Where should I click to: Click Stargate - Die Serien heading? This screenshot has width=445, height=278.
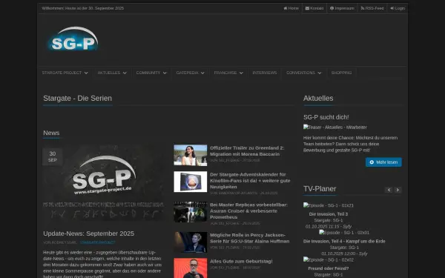[77, 99]
